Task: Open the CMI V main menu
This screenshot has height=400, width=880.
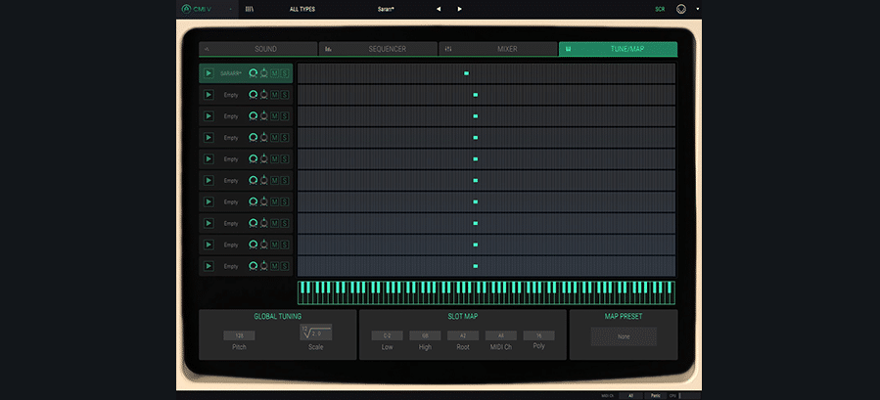Action: click(x=208, y=9)
